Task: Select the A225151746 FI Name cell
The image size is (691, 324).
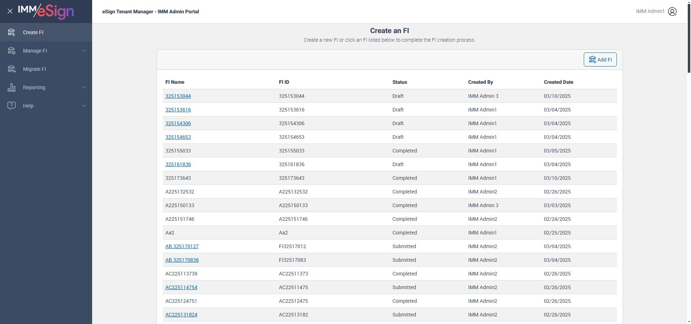Action: tap(180, 219)
